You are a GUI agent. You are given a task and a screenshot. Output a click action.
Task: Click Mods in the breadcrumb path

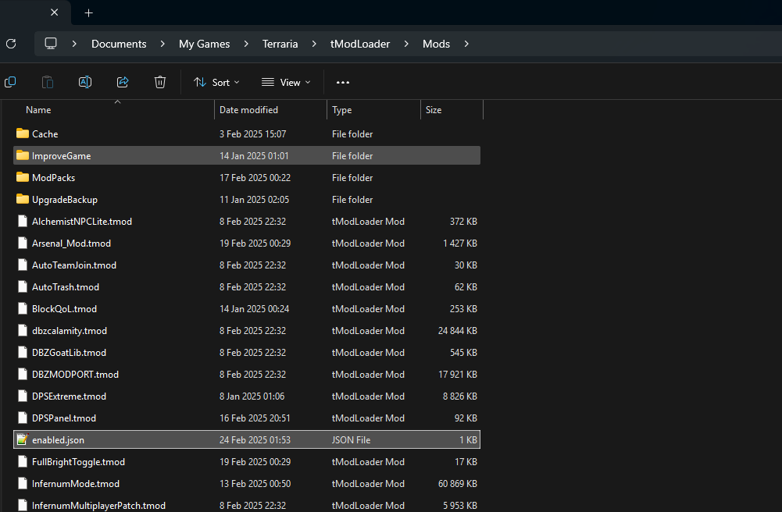click(x=437, y=44)
